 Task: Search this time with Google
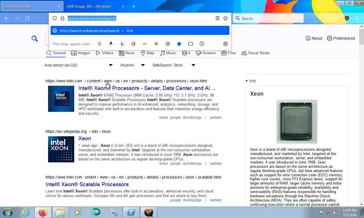pyautogui.click(x=100, y=44)
